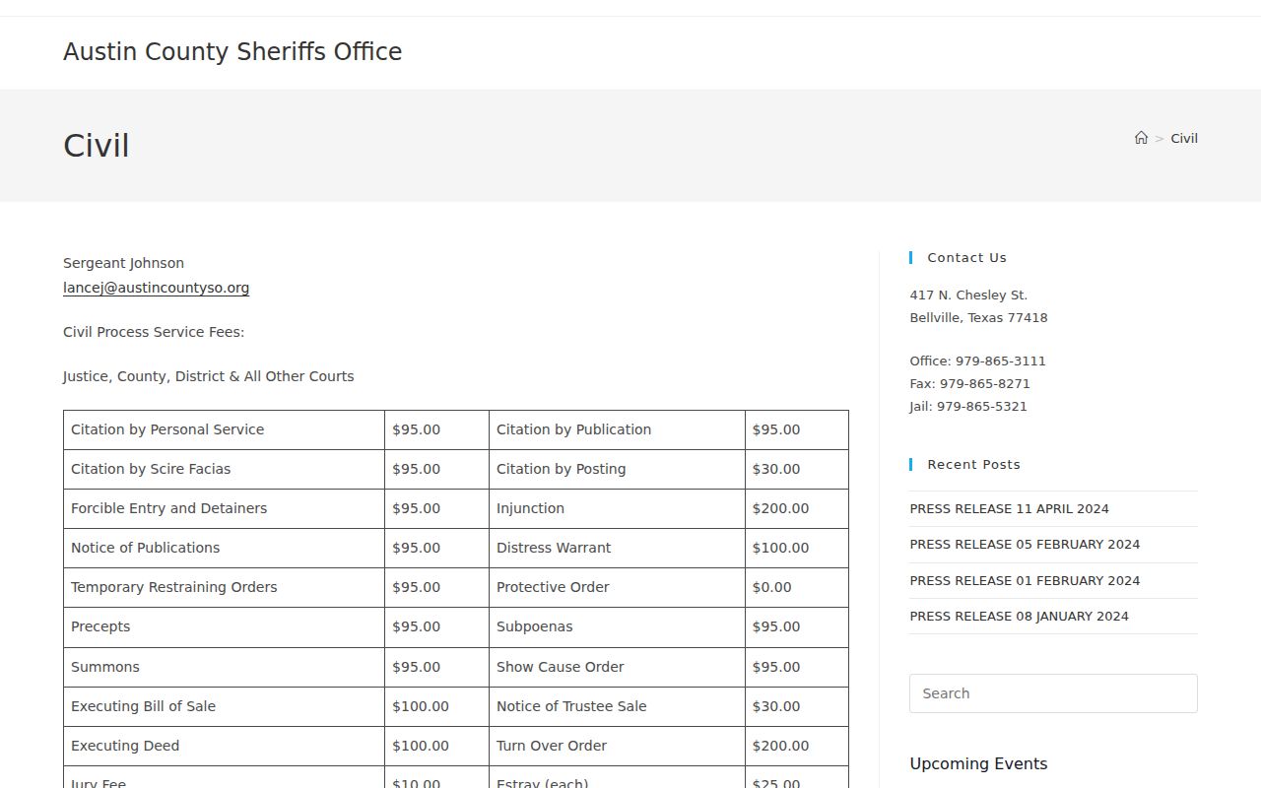Viewport: 1261px width, 788px height.
Task: Click the home icon in breadcrumb
Action: coord(1141,138)
